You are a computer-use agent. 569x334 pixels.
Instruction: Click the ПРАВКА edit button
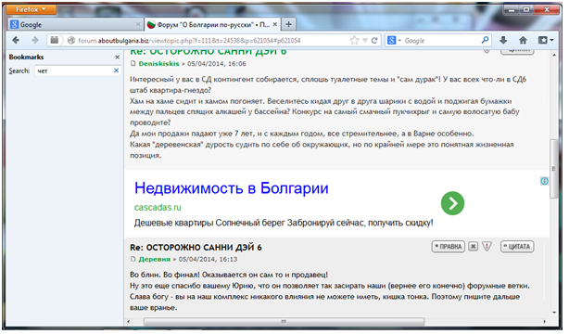coord(449,247)
